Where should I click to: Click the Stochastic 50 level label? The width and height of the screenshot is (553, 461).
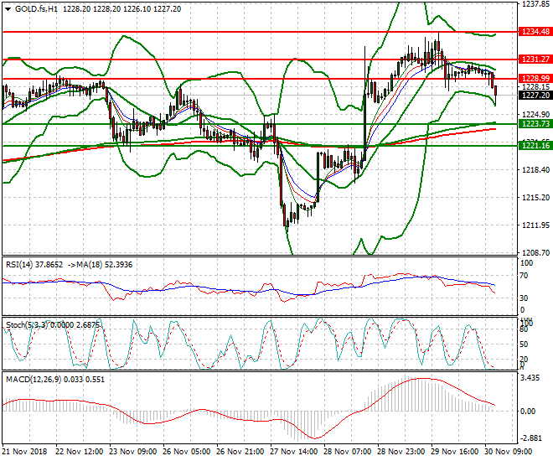(x=524, y=344)
